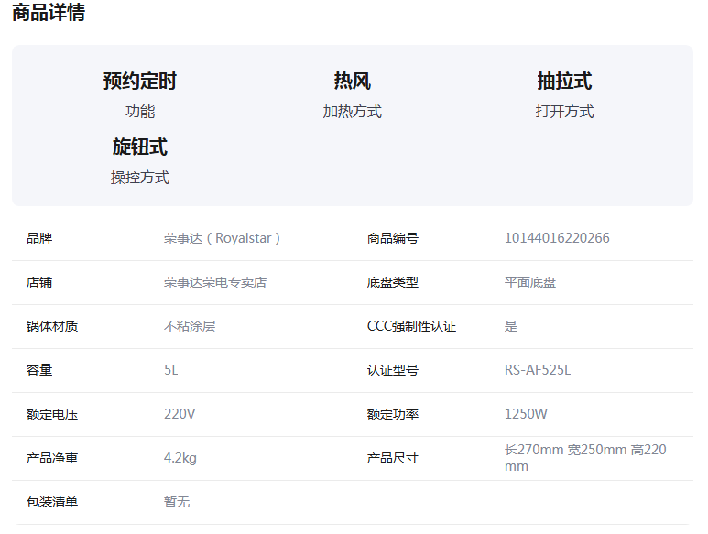
Task: Select the 平面底盘 value
Action: point(530,282)
